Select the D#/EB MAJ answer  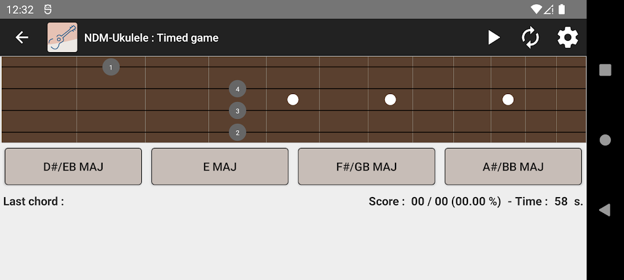[74, 167]
